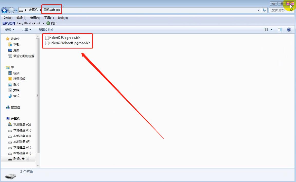Open the 共享 dropdown menu
The image size is (296, 182).
(26, 30)
